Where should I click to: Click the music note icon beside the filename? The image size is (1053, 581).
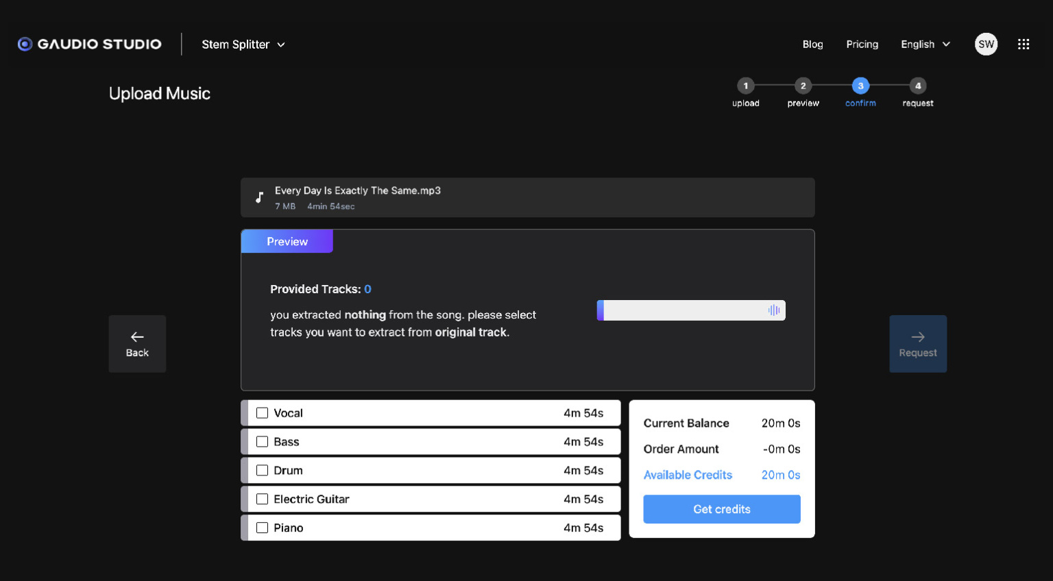coord(259,197)
